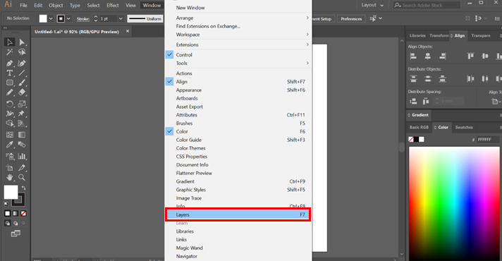This screenshot has width=502, height=261.
Task: Click the Document Setup button
Action: (x=323, y=19)
